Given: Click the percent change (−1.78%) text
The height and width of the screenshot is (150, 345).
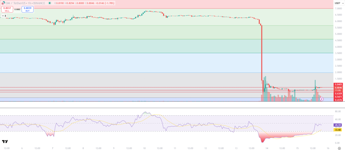Looking at the screenshot, I should click(x=109, y=3).
